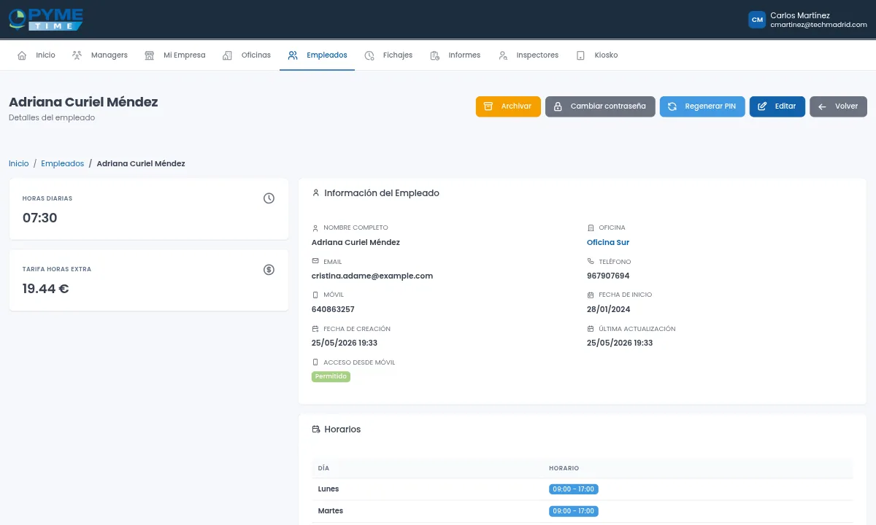The width and height of the screenshot is (876, 525).
Task: Click the Regenerar PIN button
Action: click(x=702, y=106)
